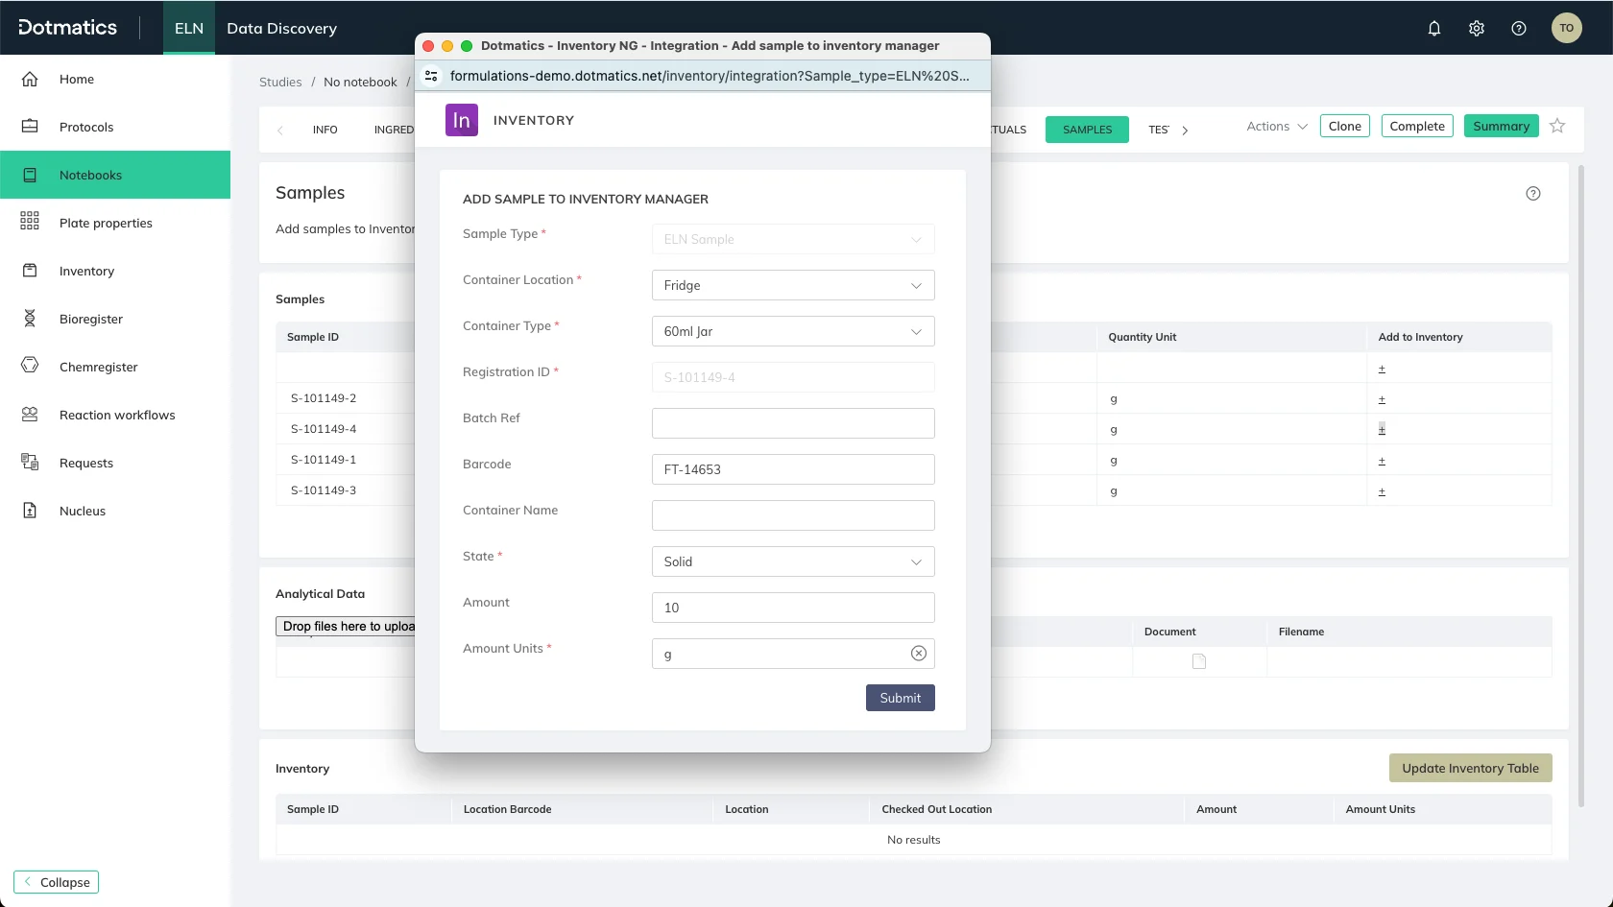Image resolution: width=1613 pixels, height=907 pixels.
Task: Click the Chemregister hexagon icon
Action: 30,366
